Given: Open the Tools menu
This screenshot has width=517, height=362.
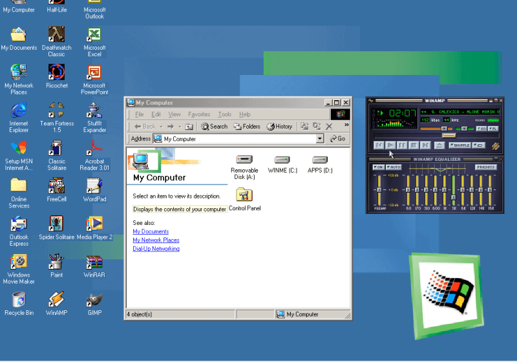Looking at the screenshot, I should 224,114.
